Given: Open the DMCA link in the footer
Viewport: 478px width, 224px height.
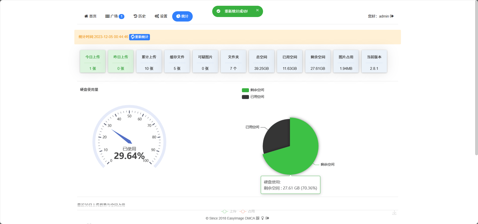Looking at the screenshot, I should coord(250,218).
